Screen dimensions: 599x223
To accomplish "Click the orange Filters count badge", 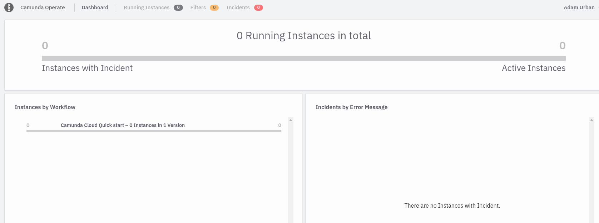I will coord(214,7).
